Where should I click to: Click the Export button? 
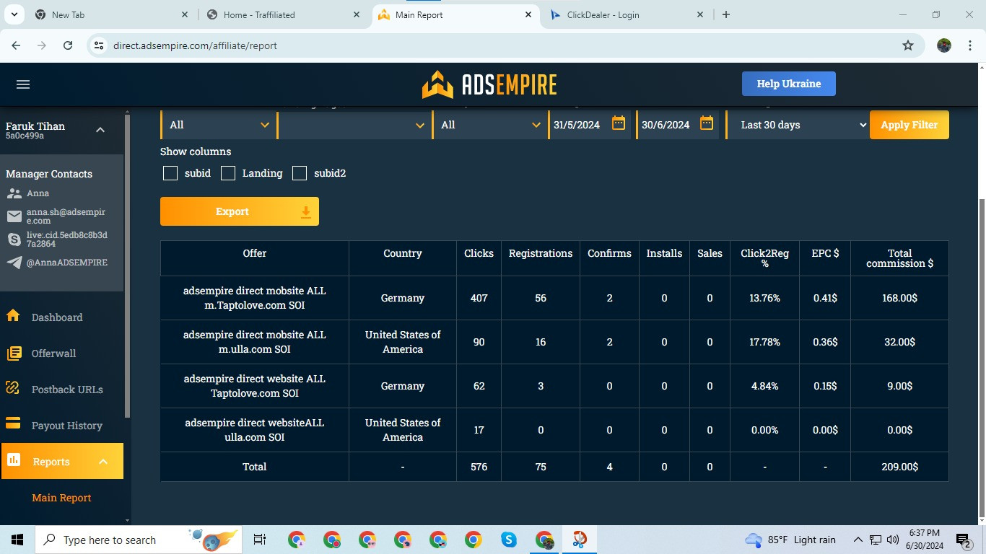(x=240, y=211)
